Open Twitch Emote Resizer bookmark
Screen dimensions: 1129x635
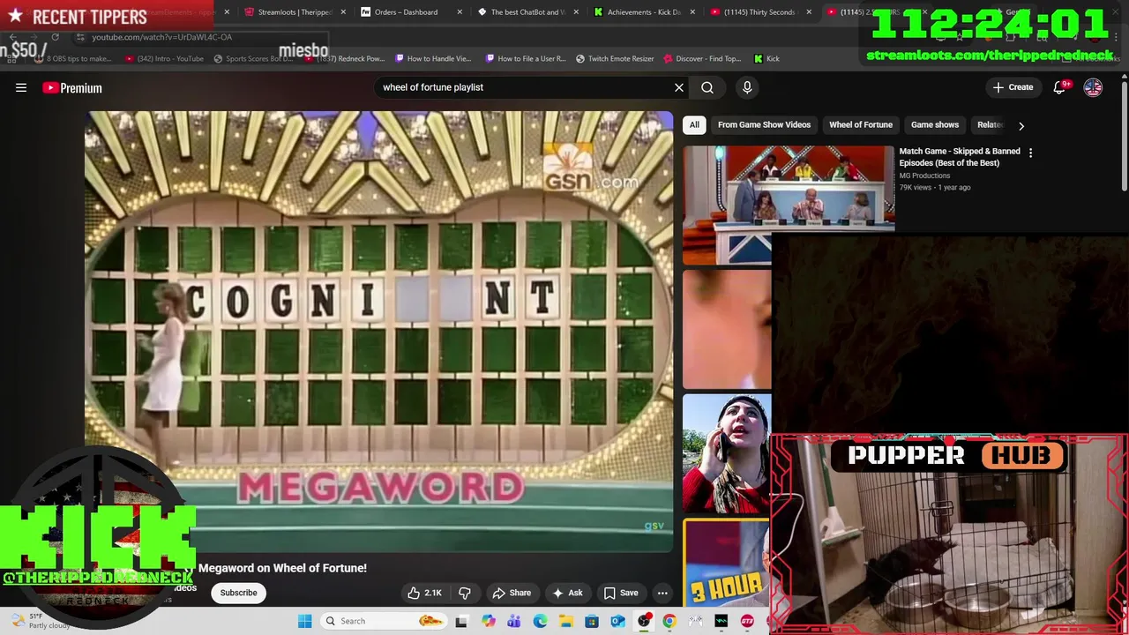click(615, 58)
